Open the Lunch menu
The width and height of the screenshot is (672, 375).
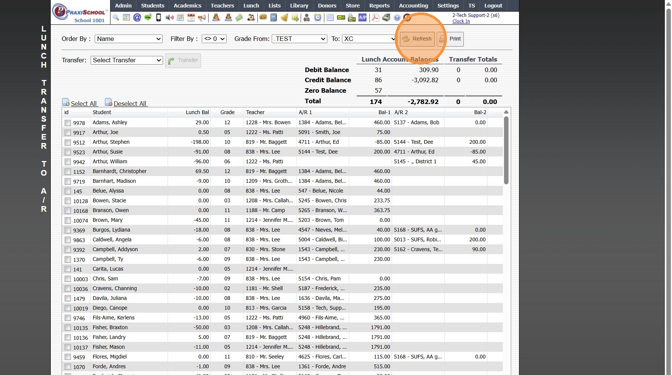(x=251, y=6)
